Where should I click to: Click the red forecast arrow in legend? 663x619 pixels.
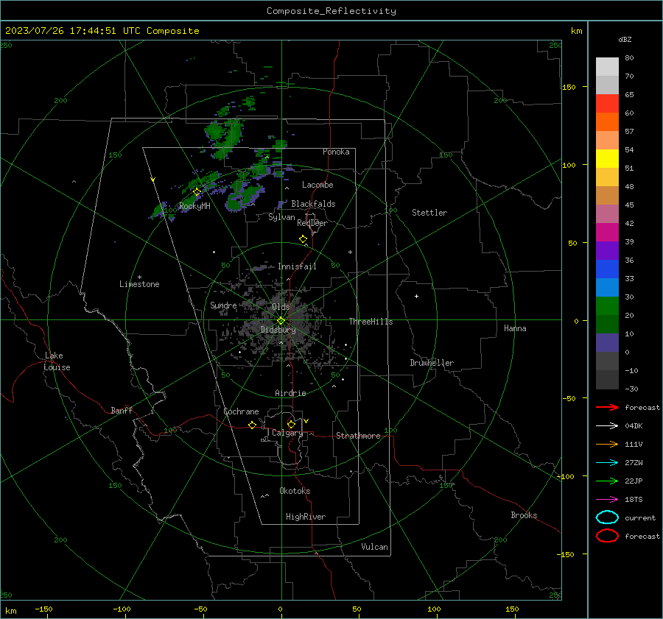(607, 407)
